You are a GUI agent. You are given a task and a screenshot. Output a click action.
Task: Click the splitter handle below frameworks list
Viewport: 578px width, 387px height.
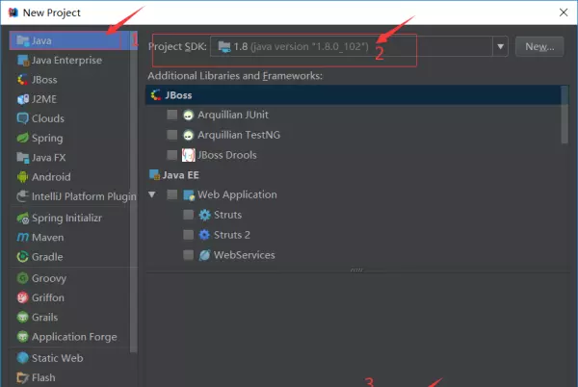(x=356, y=270)
